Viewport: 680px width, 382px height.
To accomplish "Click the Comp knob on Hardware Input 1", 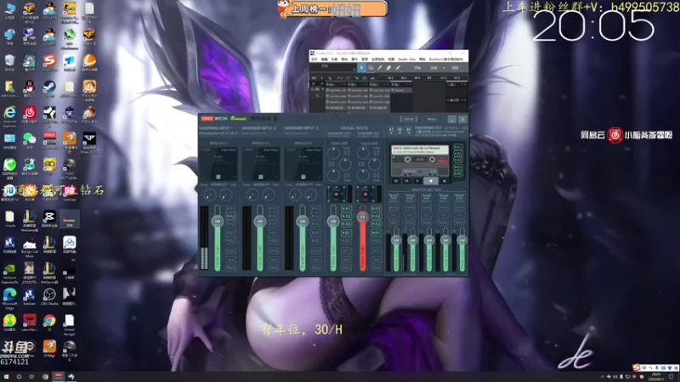I will [210, 195].
